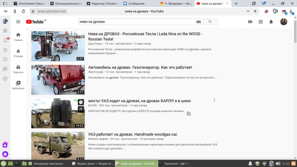Launch Alice assistant in sidebar
This screenshot has height=167, width=297.
click(x=5, y=154)
